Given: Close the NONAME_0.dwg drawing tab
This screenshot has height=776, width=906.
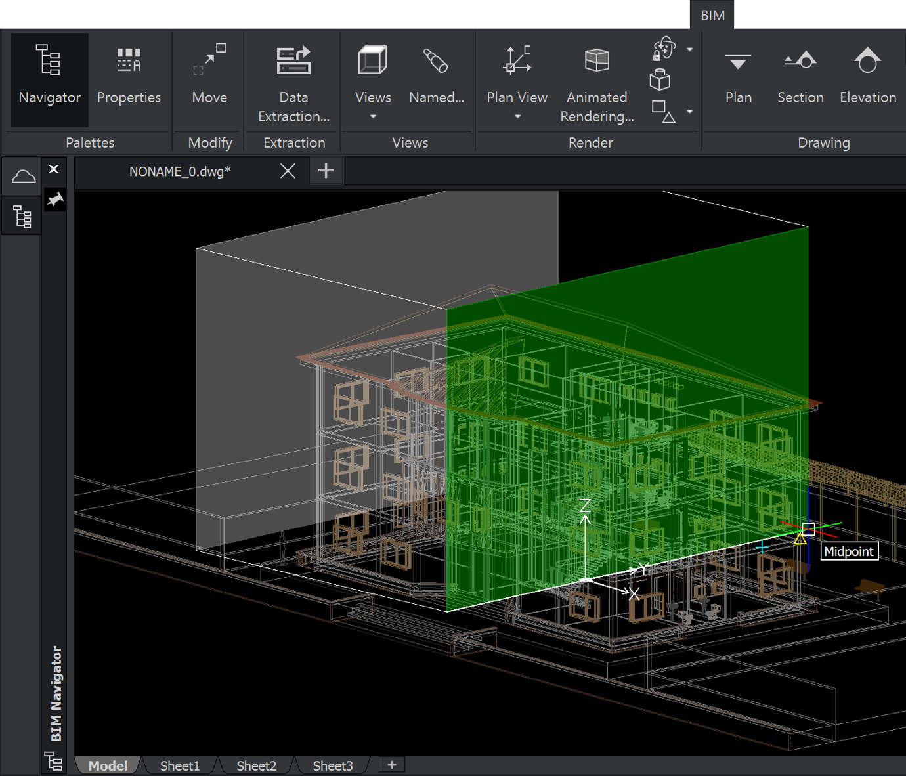Looking at the screenshot, I should 288,171.
